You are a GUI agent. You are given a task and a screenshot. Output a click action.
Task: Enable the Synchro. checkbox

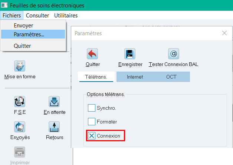(92, 108)
